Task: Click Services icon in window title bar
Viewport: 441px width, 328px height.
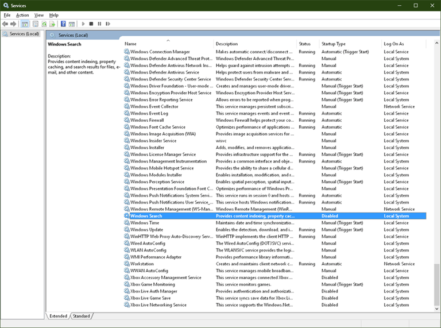Action: 6,5
